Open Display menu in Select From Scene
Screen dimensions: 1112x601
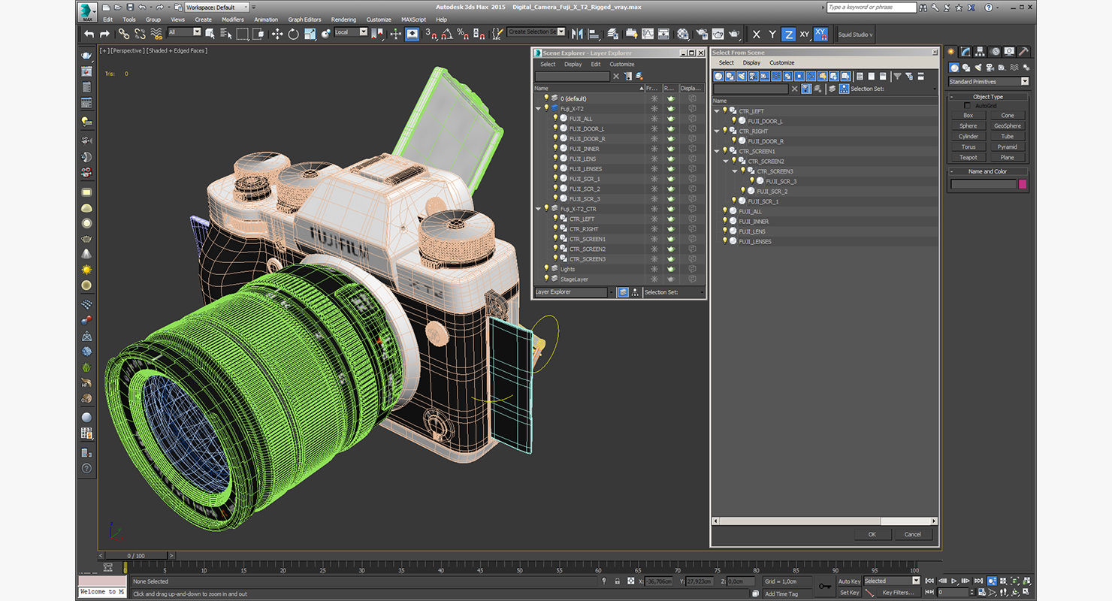point(751,63)
